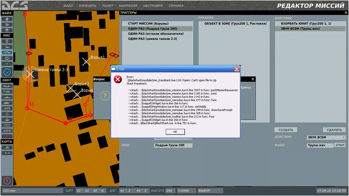Click the 1:5000 map scale field

coord(186,190)
